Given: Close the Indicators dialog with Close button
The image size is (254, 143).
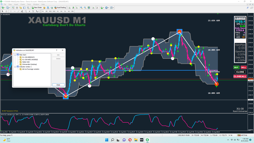Looking at the screenshot, I should click(x=58, y=85).
